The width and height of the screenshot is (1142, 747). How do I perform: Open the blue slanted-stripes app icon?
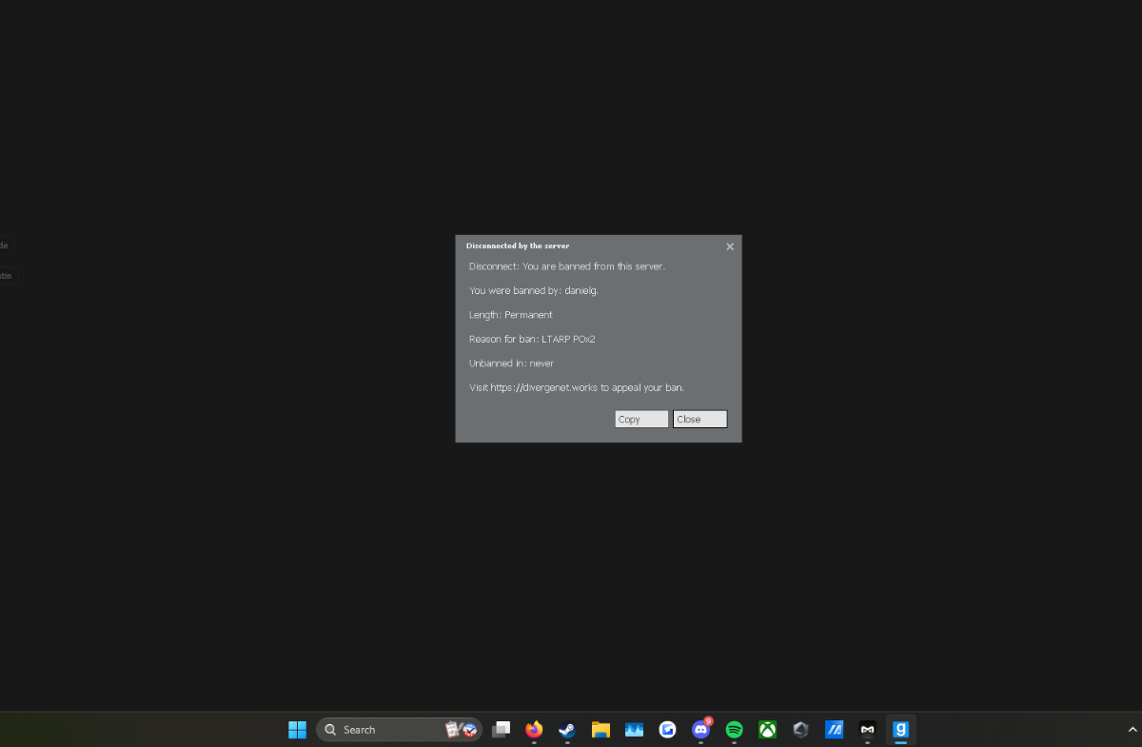[x=834, y=730]
